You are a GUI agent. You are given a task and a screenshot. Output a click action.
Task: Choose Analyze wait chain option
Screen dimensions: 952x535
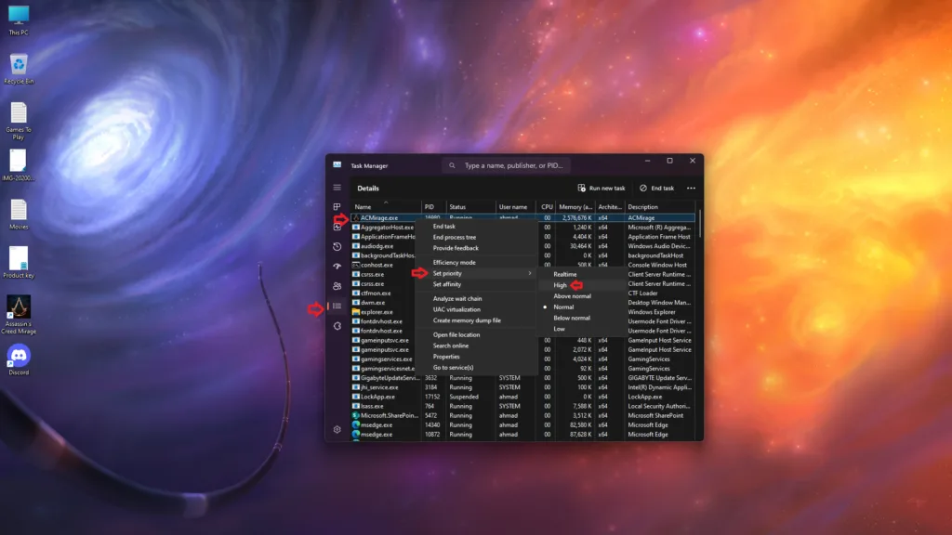tap(477, 298)
